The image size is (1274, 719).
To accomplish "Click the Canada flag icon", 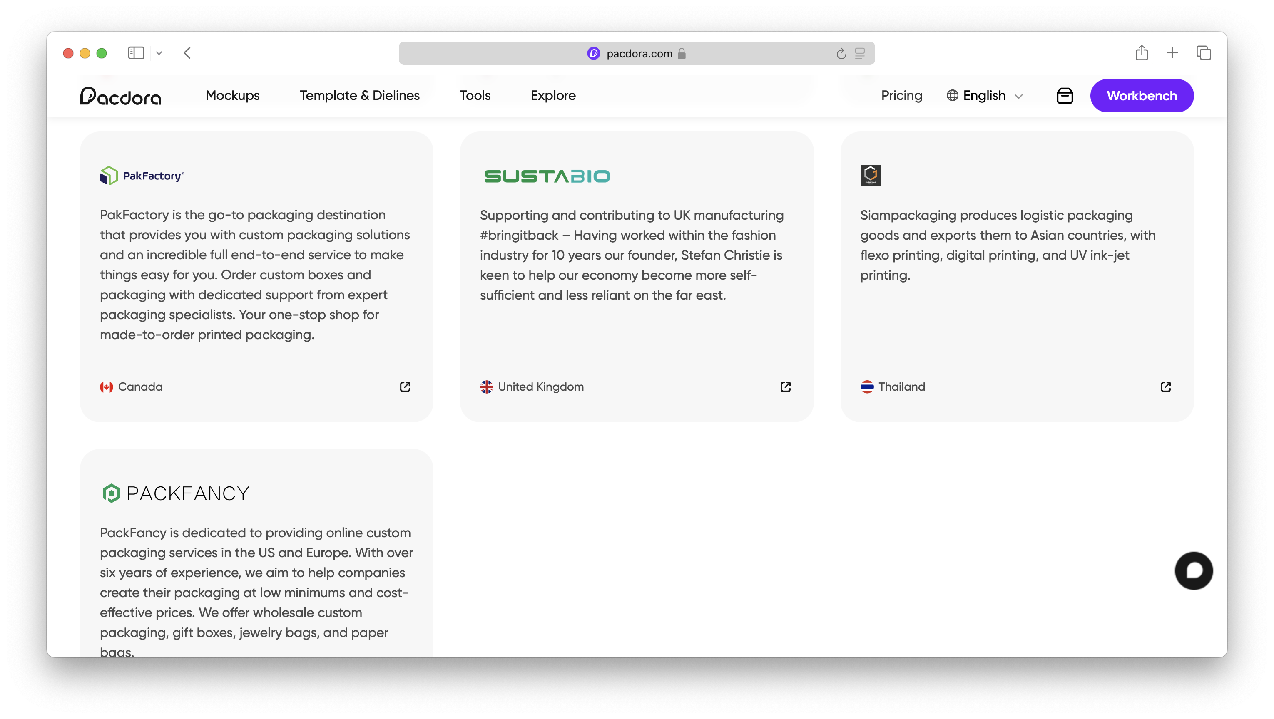I will (106, 387).
